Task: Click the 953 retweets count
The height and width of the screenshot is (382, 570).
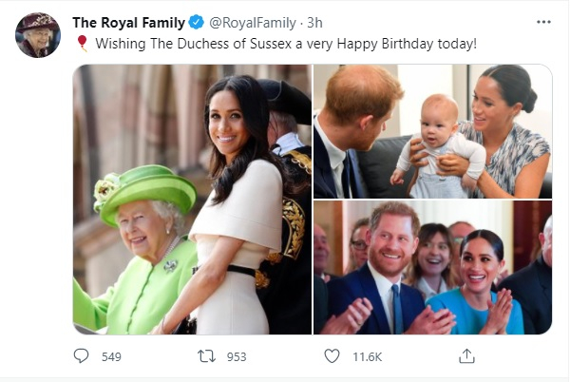Action: tap(237, 356)
